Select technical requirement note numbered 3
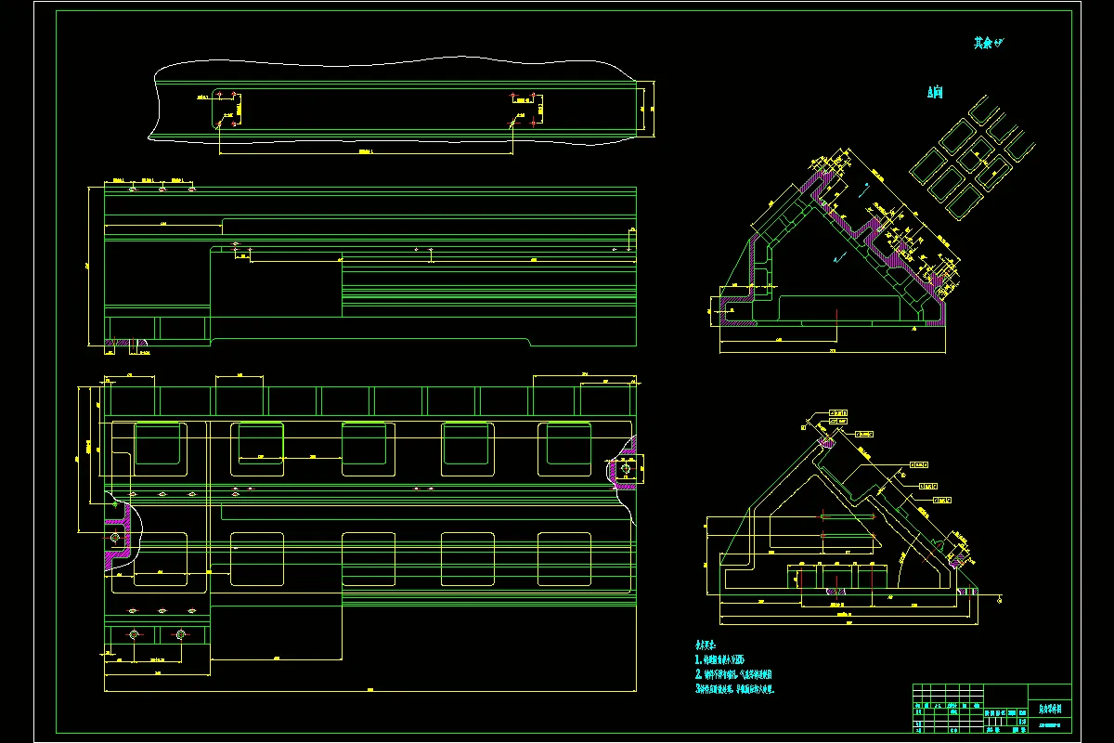 [734, 689]
